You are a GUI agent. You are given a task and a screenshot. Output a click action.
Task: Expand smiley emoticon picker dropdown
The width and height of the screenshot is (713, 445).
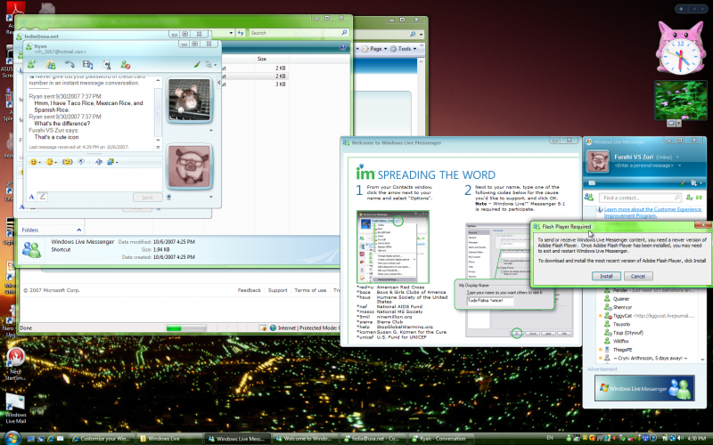pos(39,162)
